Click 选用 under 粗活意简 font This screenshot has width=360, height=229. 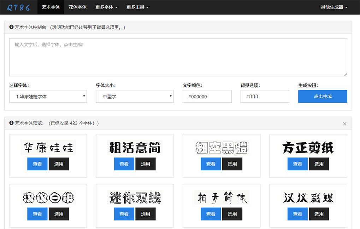pyautogui.click(x=146, y=164)
